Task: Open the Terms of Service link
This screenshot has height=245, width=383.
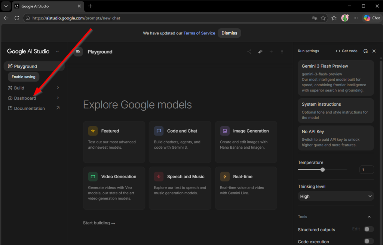Action: (199, 33)
